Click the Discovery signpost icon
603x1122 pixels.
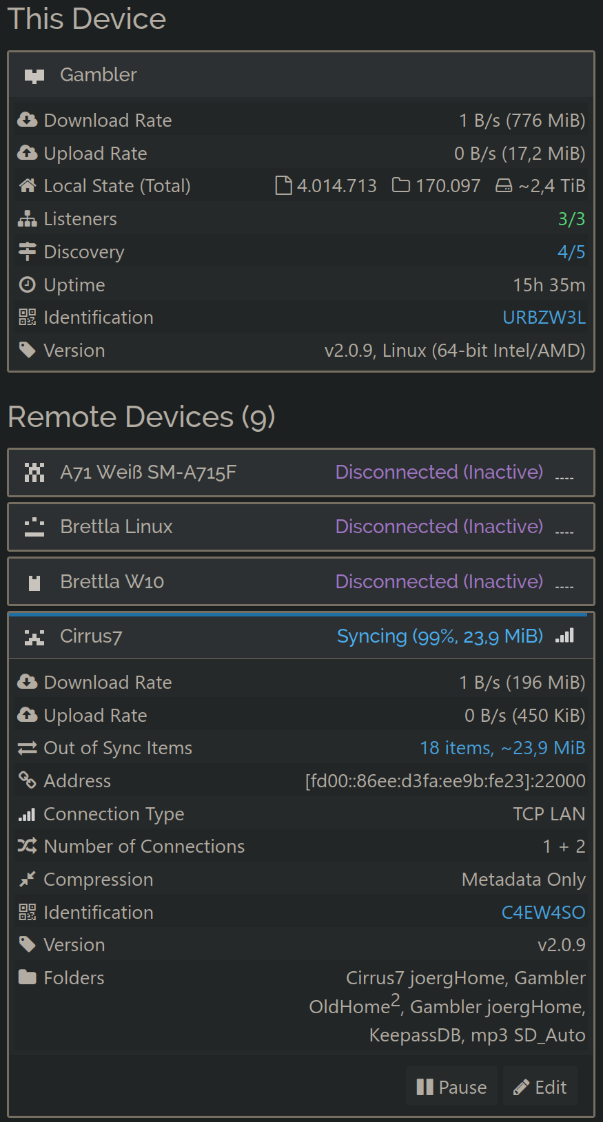click(28, 251)
